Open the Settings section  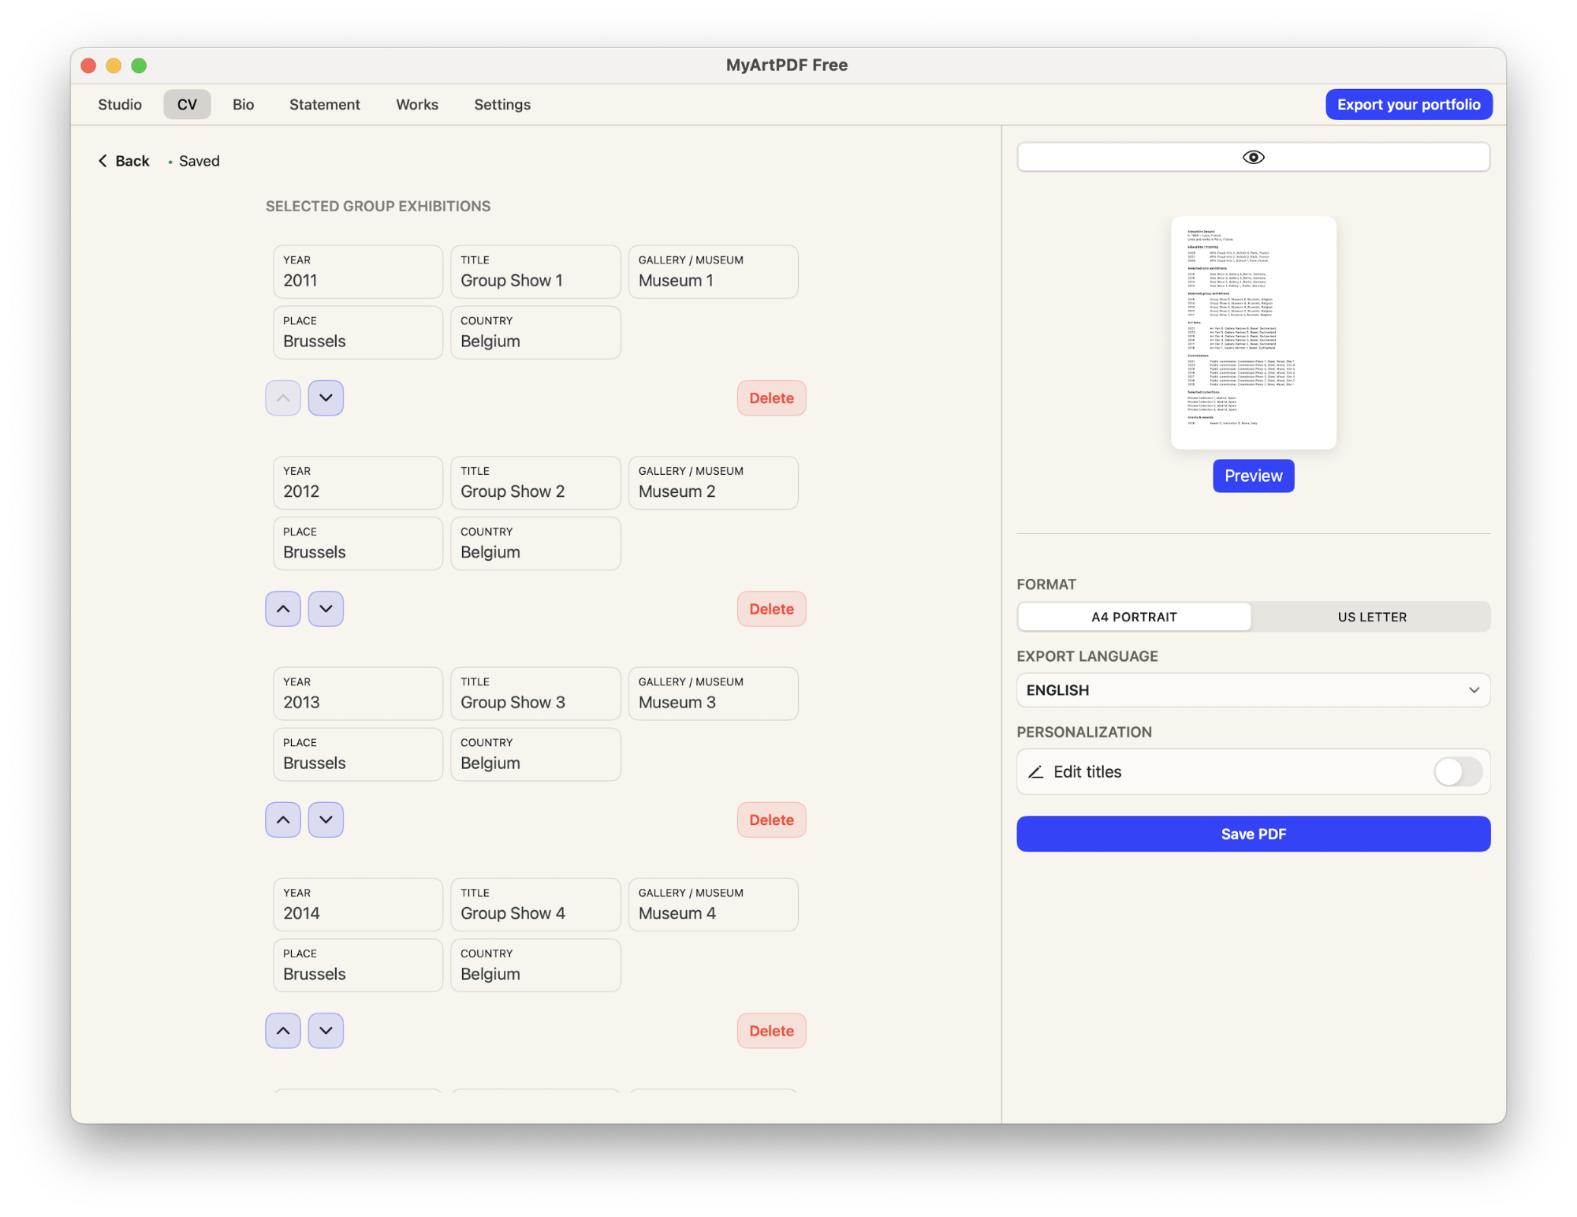pyautogui.click(x=502, y=104)
